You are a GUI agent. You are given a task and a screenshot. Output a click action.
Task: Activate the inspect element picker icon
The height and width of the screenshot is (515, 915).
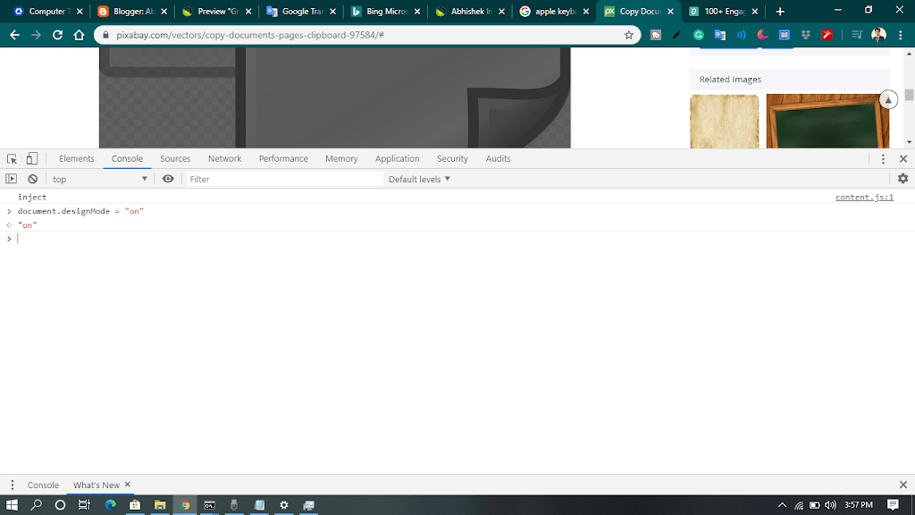click(13, 158)
